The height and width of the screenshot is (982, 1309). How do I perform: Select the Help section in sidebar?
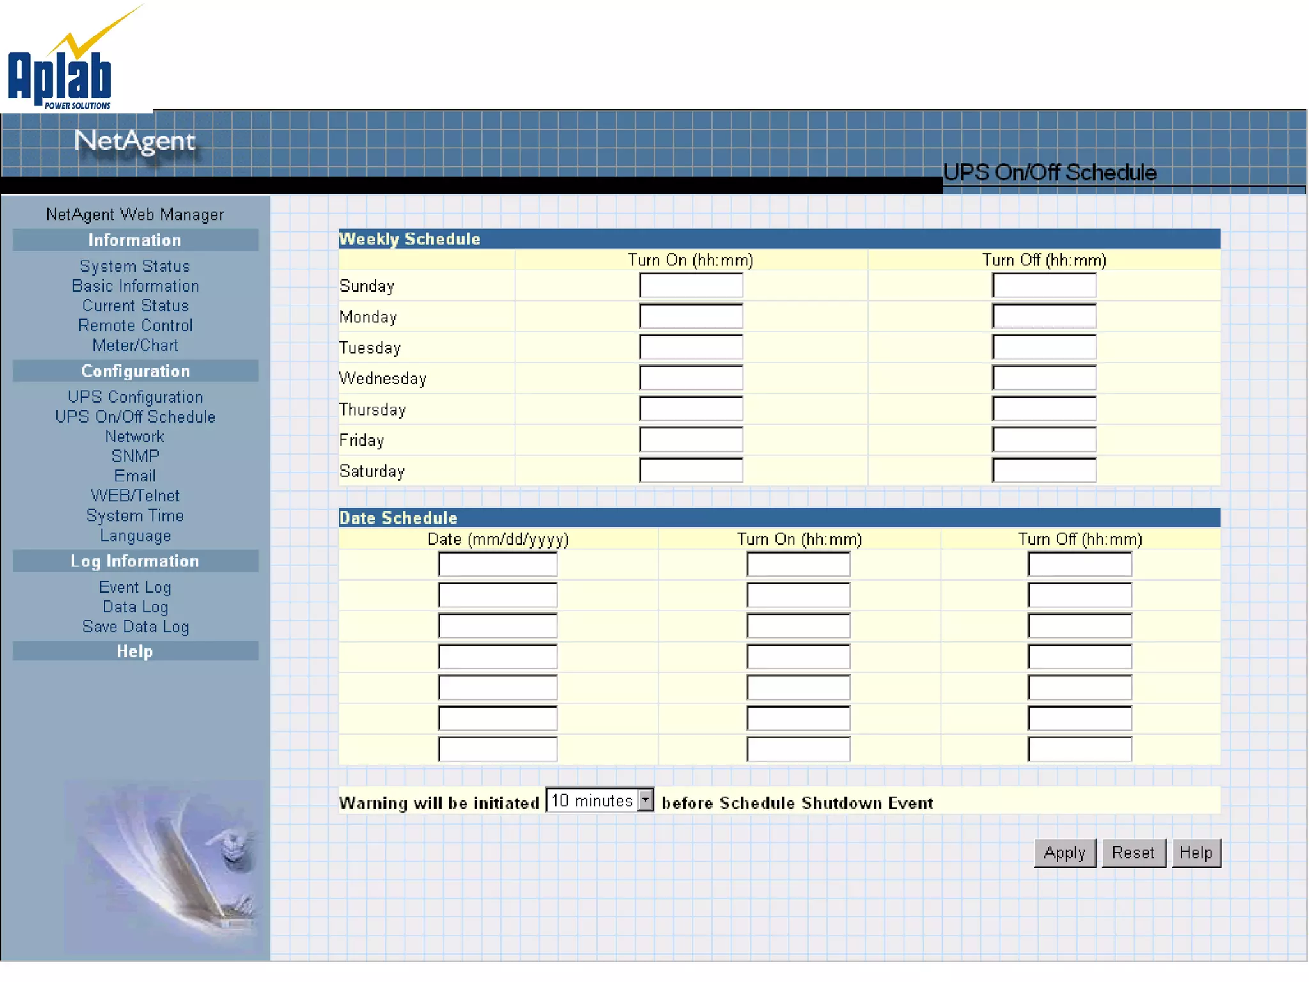point(135,651)
